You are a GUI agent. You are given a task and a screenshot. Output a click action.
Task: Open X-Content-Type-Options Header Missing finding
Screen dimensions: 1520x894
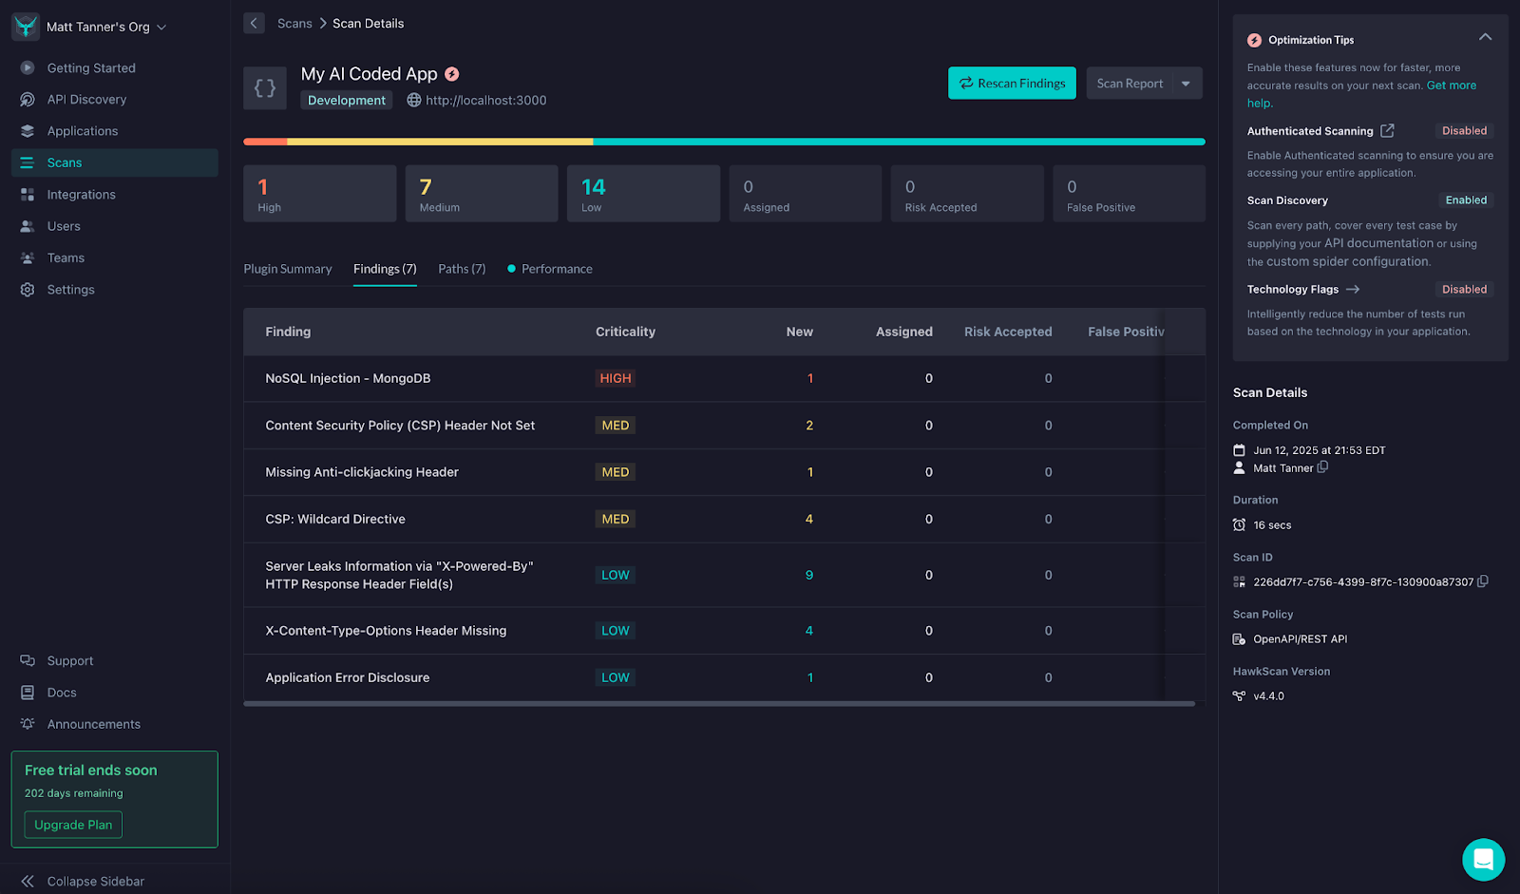coord(724,631)
